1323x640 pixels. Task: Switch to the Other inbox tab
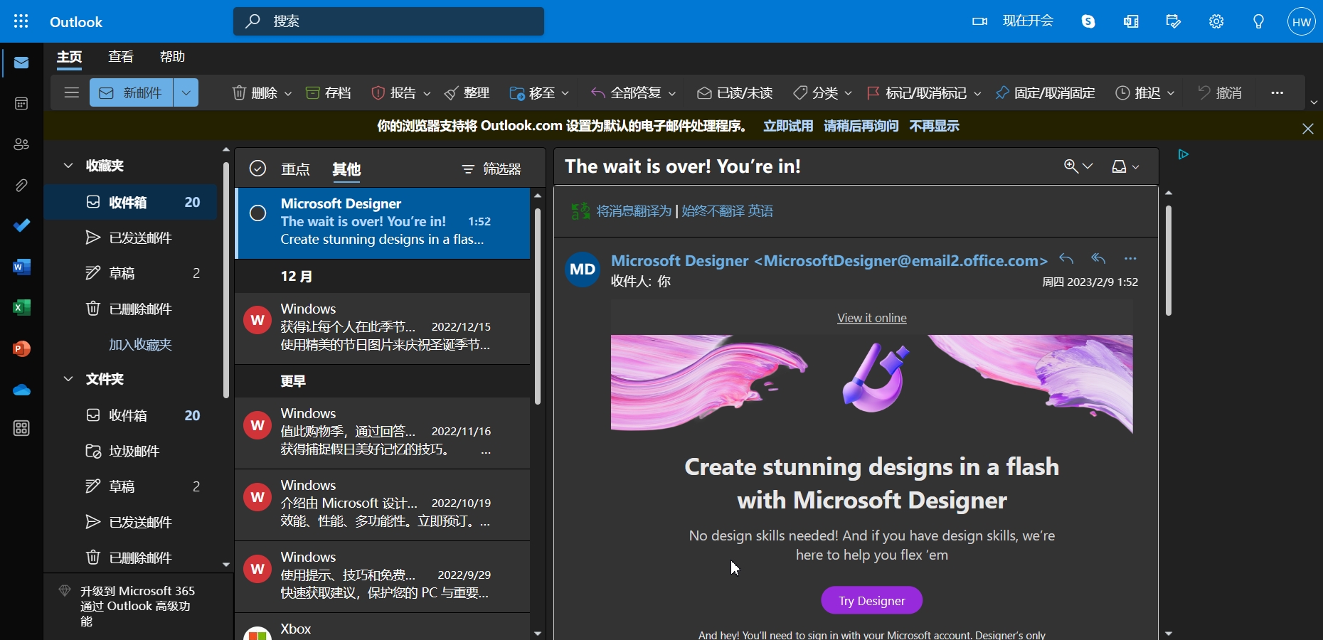[346, 169]
